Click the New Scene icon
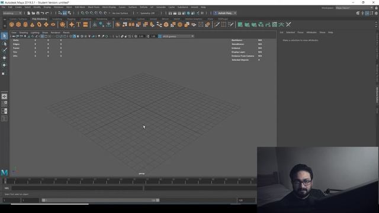 (29, 13)
